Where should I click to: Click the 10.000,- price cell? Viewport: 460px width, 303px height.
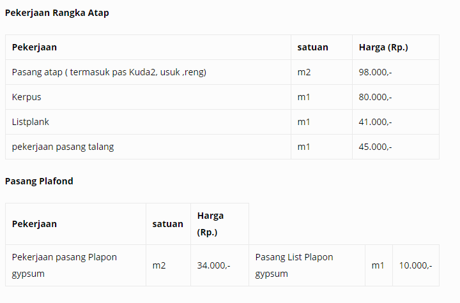(415, 266)
